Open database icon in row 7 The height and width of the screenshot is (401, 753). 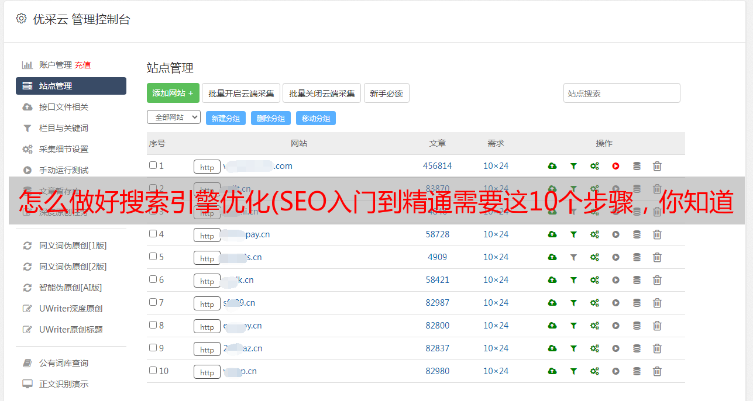(637, 303)
